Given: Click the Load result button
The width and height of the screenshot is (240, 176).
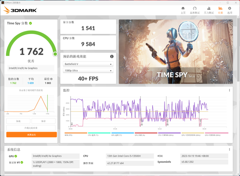Looking at the screenshot, I should pyautogui.click(x=18, y=121).
